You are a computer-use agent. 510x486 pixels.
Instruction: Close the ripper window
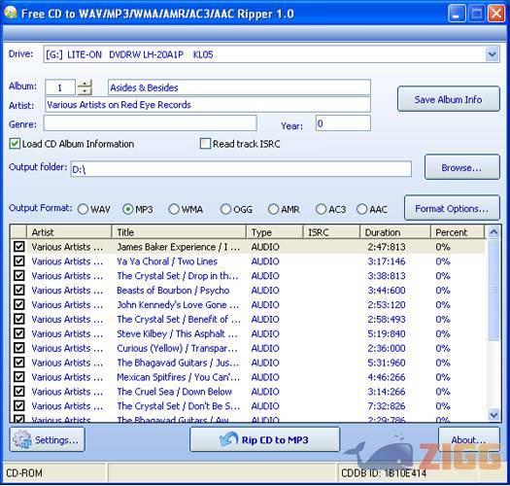click(x=496, y=14)
